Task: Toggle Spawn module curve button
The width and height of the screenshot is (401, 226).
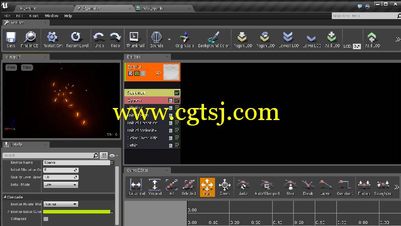Action: (x=177, y=100)
